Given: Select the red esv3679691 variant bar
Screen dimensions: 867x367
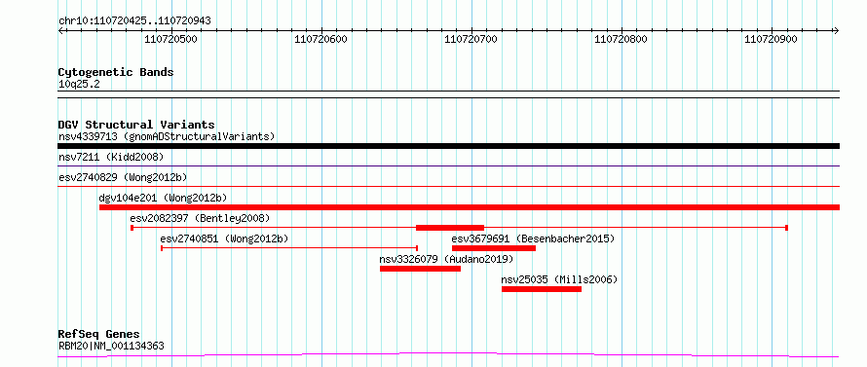Looking at the screenshot, I should pyautogui.click(x=494, y=248).
